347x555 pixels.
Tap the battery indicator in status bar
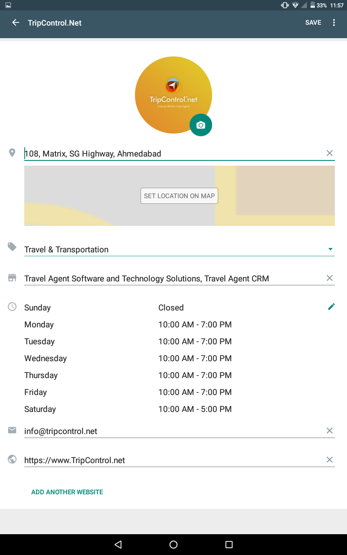coord(312,5)
